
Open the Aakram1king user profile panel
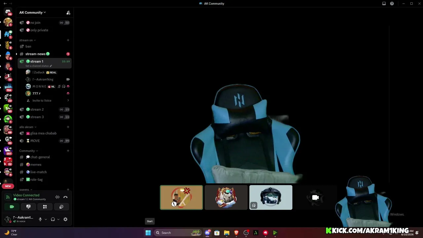(20, 219)
